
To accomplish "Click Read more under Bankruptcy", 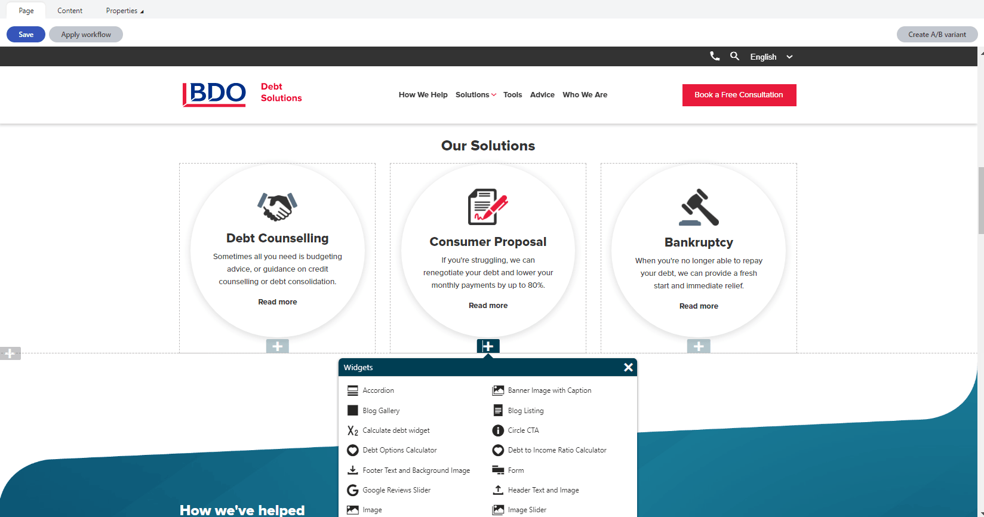I will [x=699, y=306].
